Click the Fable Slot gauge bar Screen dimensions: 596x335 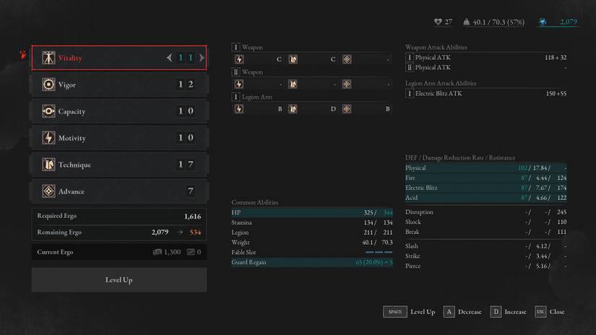tap(379, 252)
